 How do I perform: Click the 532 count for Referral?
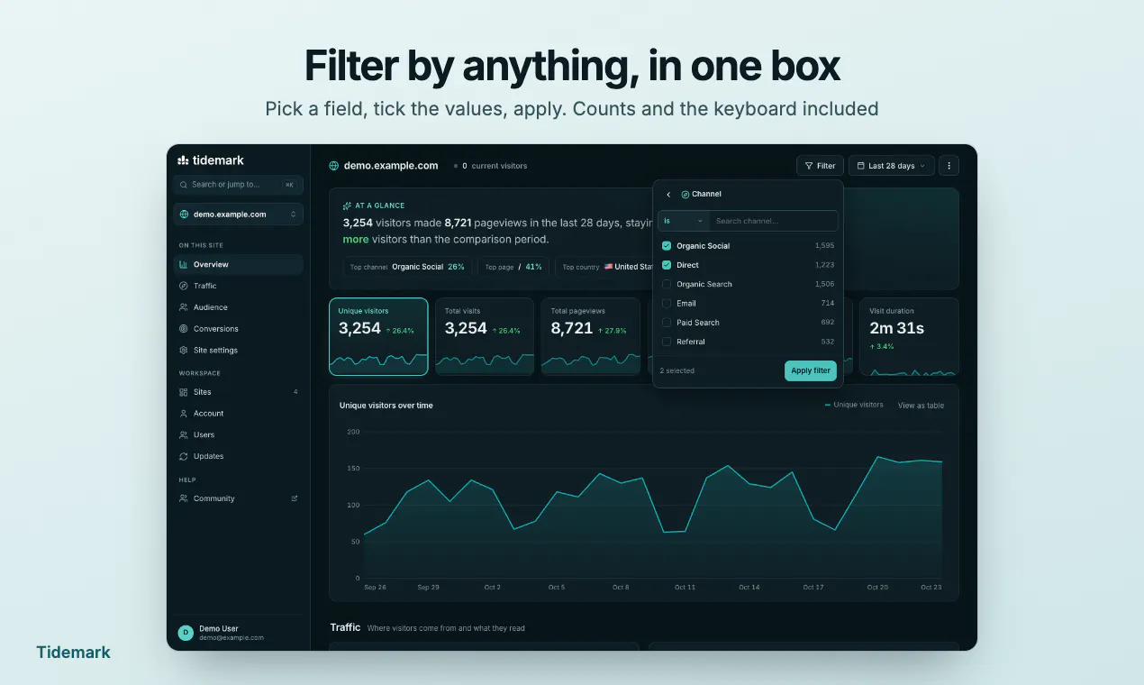point(828,342)
